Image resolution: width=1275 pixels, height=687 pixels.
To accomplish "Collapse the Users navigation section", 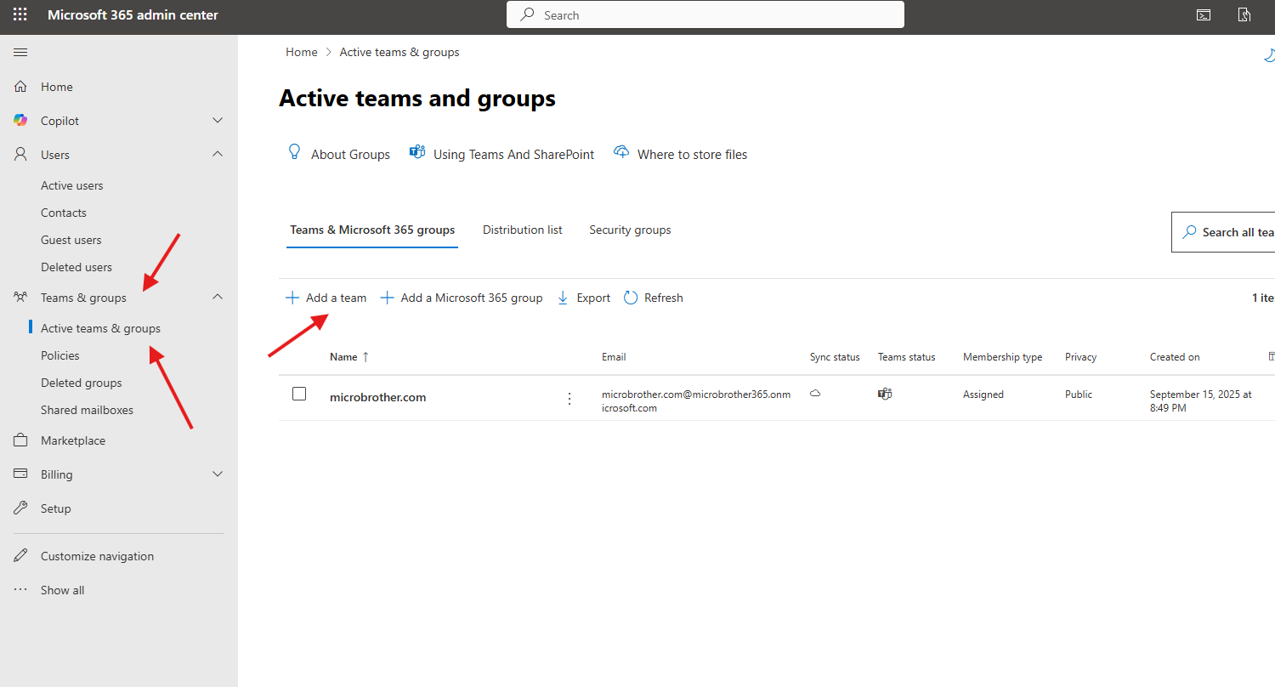I will coord(218,154).
